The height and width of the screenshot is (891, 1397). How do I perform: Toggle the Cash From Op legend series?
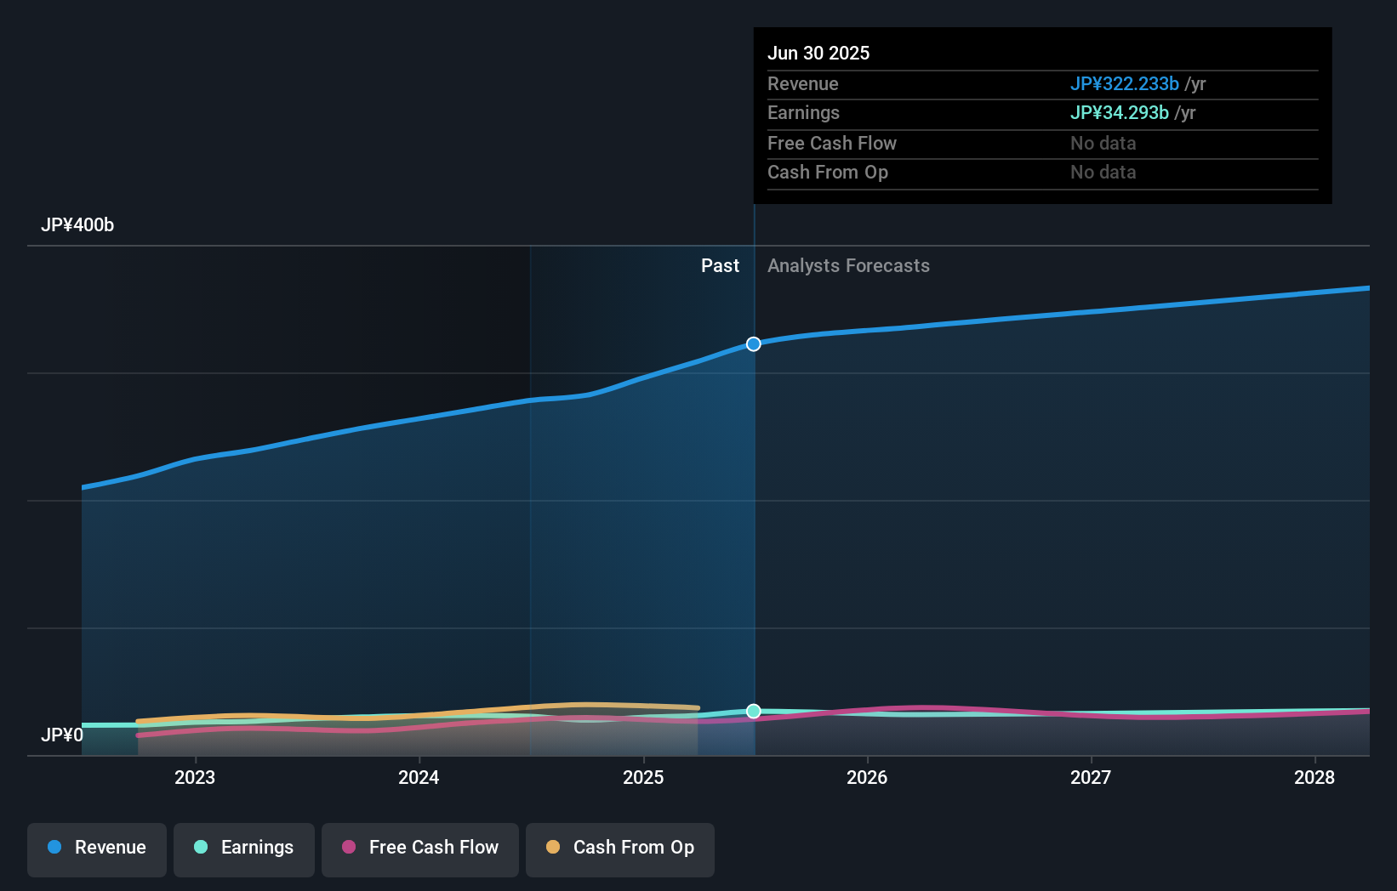point(620,849)
